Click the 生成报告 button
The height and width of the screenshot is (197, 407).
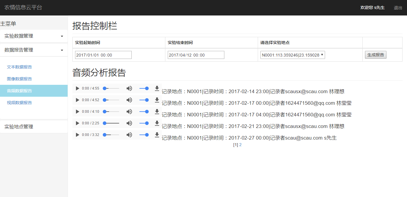coord(376,55)
